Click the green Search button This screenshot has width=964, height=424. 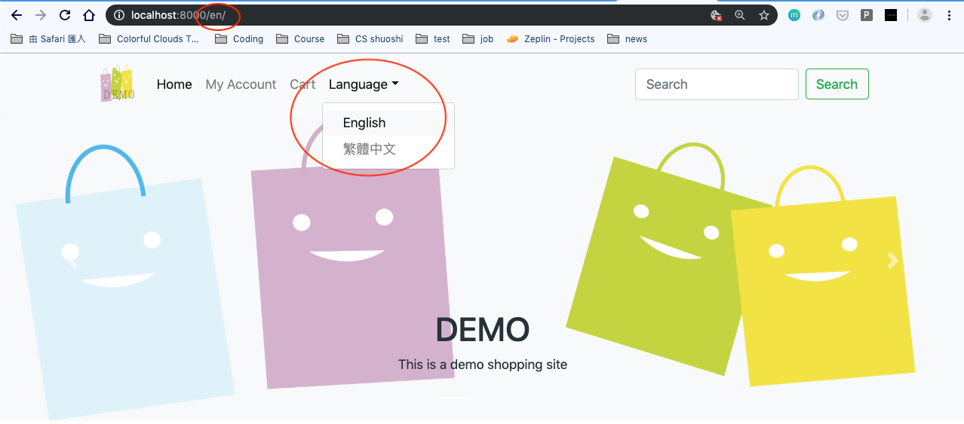pyautogui.click(x=837, y=84)
